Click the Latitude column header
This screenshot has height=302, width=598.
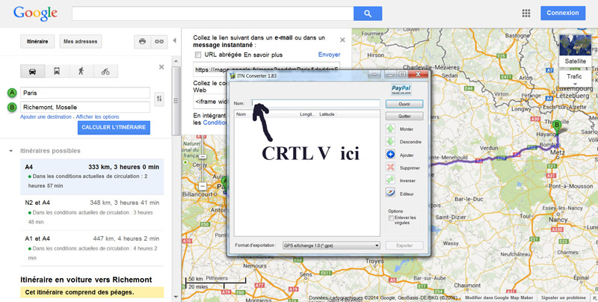(x=327, y=114)
